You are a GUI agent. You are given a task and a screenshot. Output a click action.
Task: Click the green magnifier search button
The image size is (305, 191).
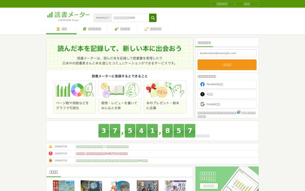pyautogui.click(x=152, y=18)
